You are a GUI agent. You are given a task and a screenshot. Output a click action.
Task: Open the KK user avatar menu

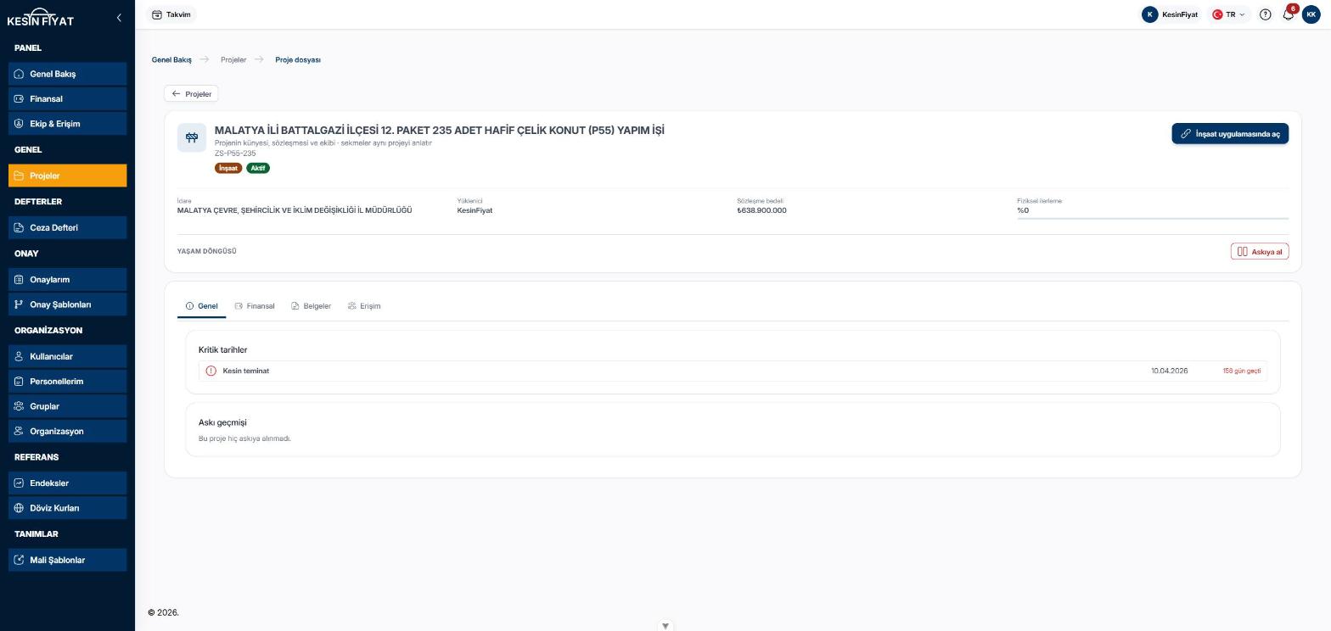tap(1311, 14)
